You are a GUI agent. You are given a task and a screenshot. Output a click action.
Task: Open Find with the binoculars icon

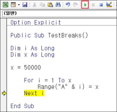coord(58,5)
